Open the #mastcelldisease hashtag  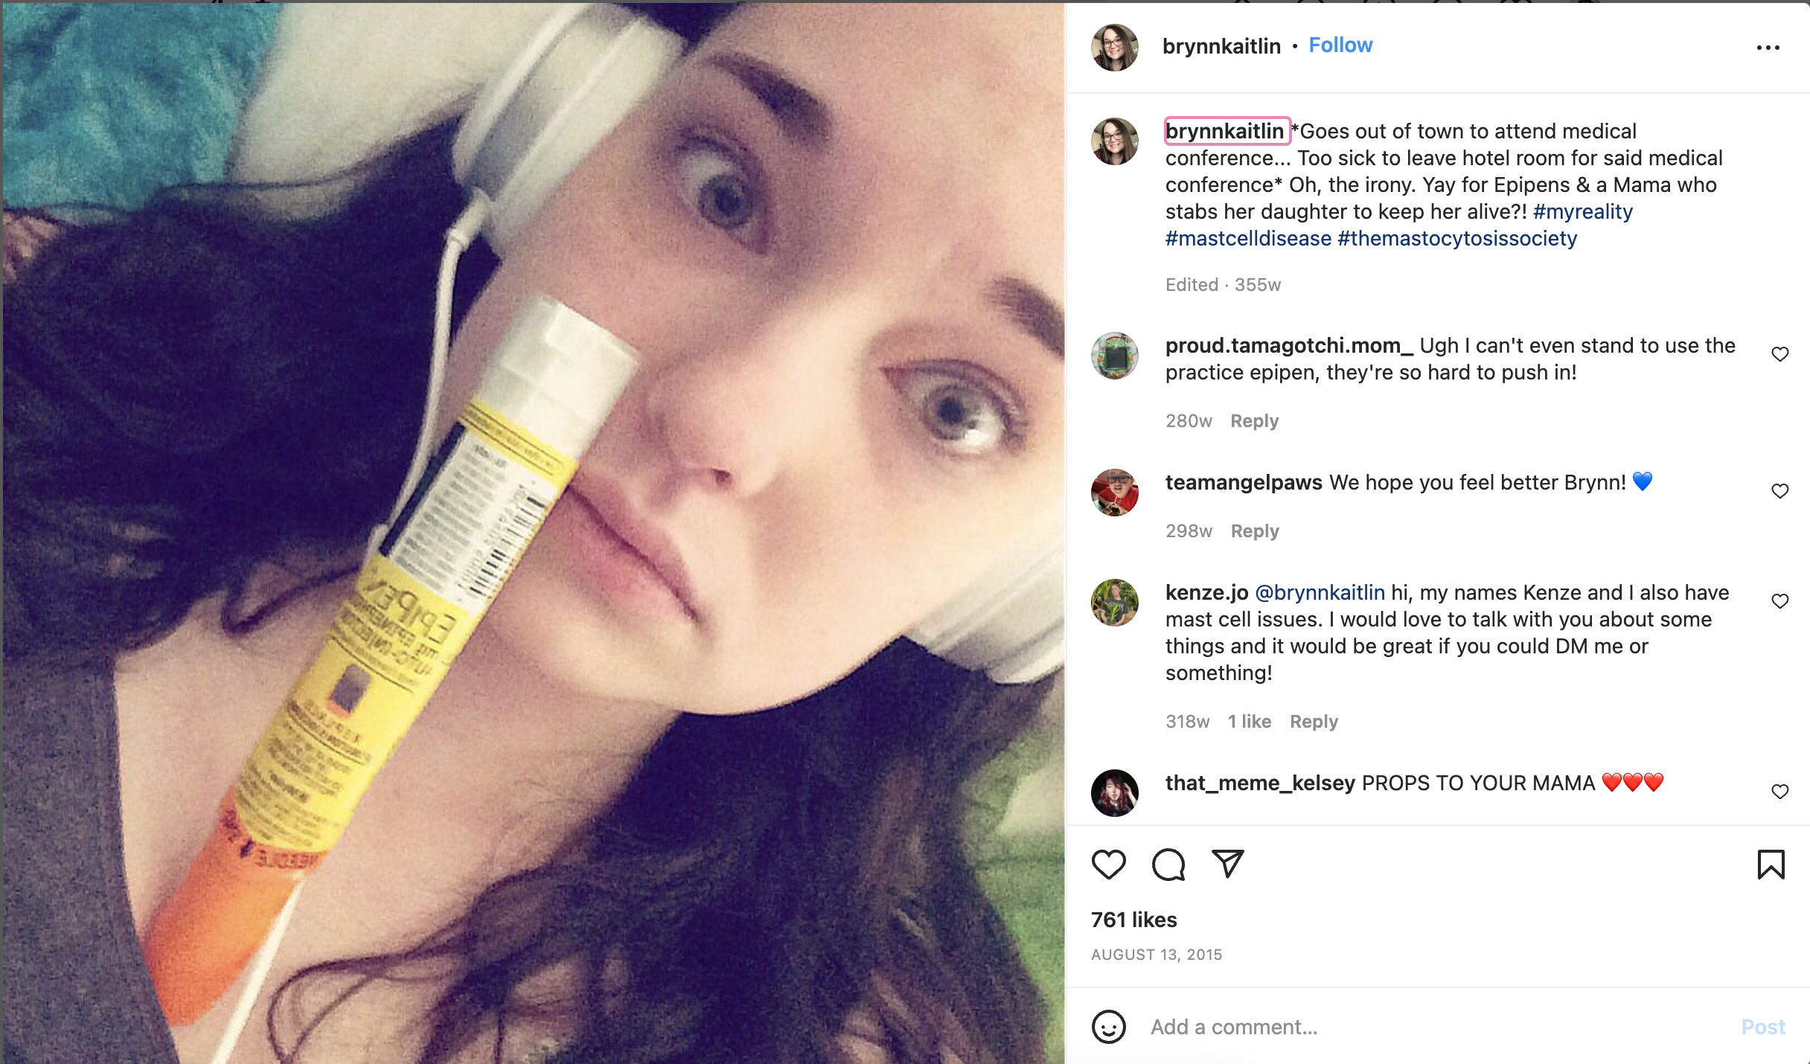(x=1248, y=239)
